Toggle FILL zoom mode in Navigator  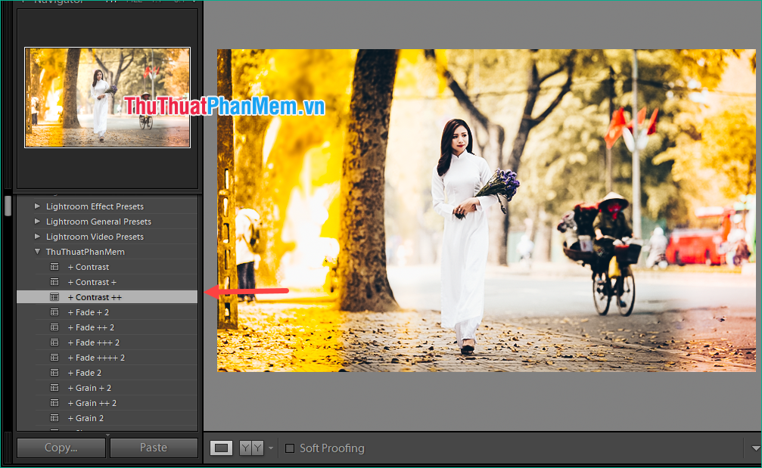(x=136, y=2)
